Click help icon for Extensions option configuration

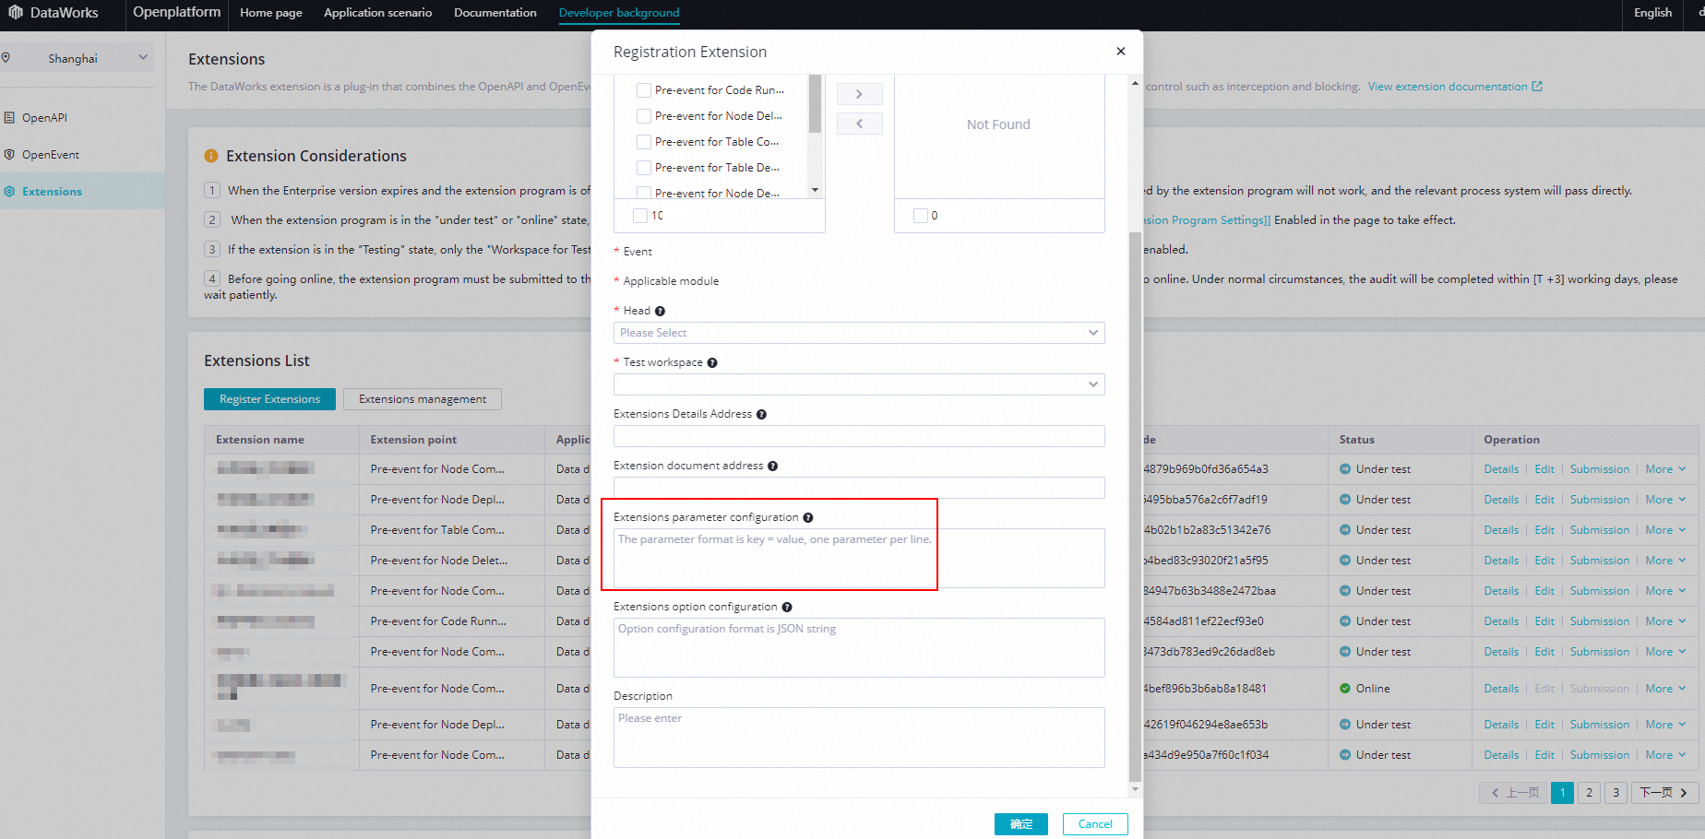(787, 607)
